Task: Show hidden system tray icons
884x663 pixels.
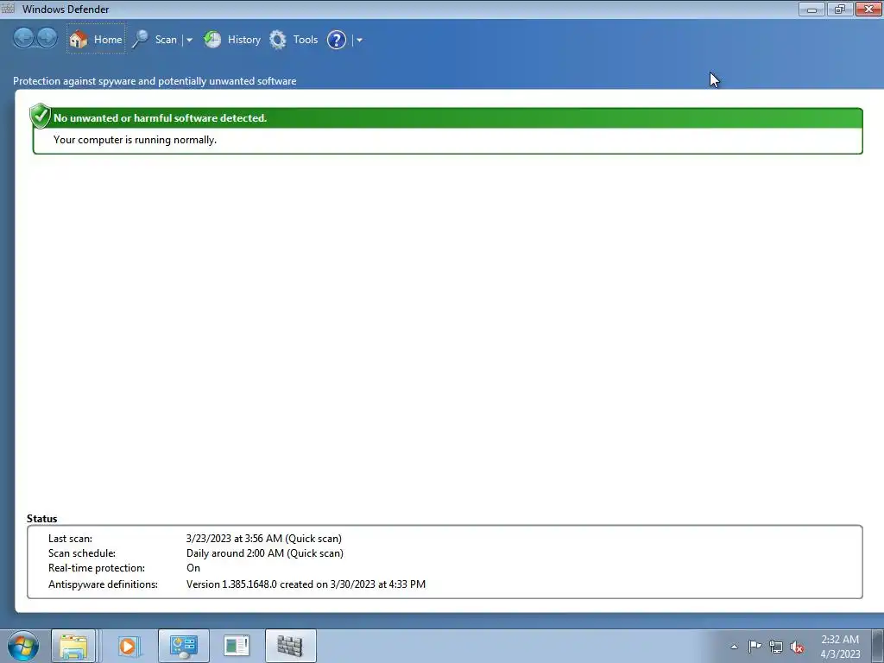Action: coord(734,647)
